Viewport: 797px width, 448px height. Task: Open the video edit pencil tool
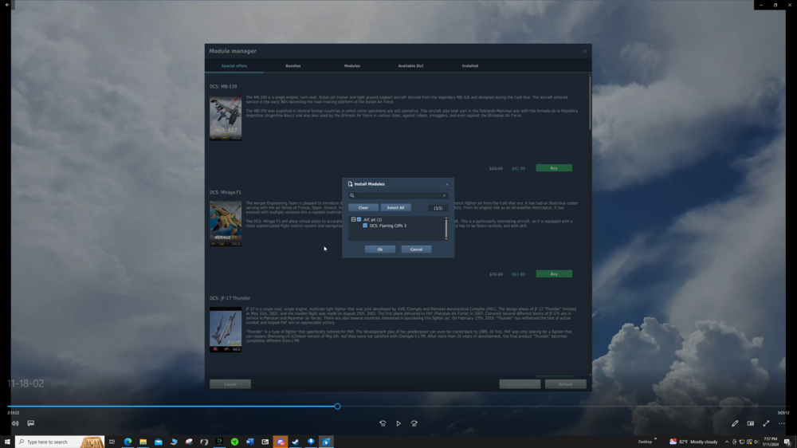(x=735, y=423)
